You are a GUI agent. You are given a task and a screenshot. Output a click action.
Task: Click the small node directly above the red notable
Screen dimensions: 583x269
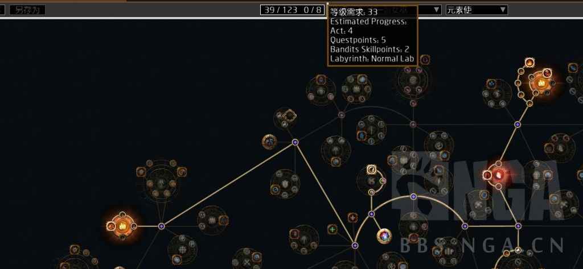tap(499, 164)
